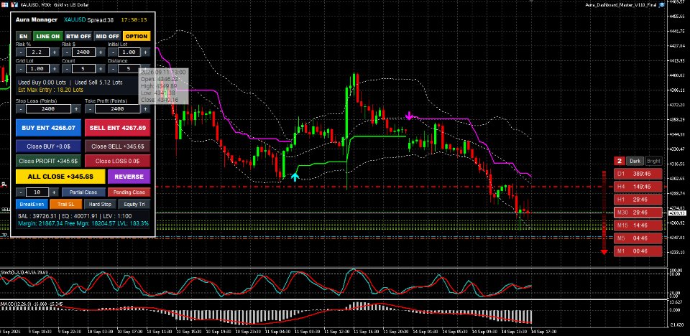
Task: Click the Risk $ value field
Action: (x=83, y=52)
